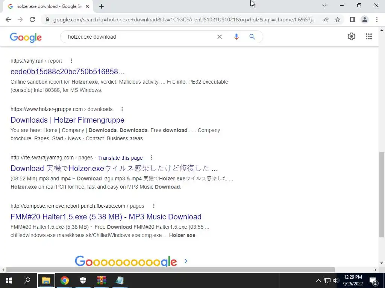Screen dimensions: 385x288
Task: Open Windows taskbar search
Action: pos(27,280)
